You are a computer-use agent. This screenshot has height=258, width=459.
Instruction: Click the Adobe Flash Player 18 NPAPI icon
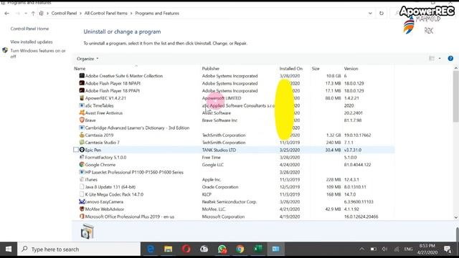tap(82, 83)
